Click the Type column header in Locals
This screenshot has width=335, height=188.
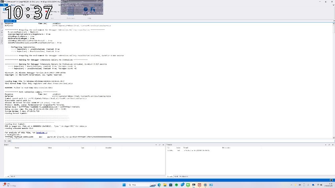pyautogui.click(x=82, y=148)
